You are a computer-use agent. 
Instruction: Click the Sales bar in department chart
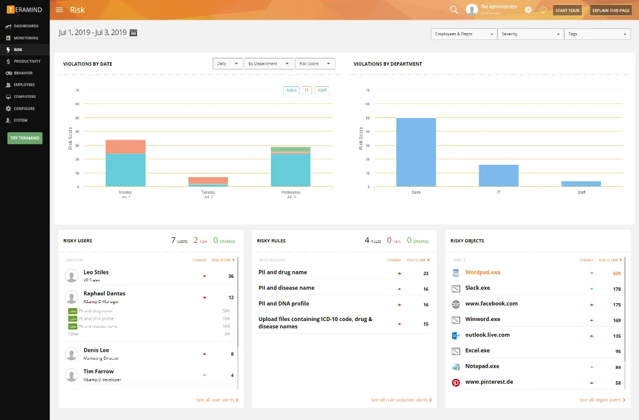pos(416,152)
